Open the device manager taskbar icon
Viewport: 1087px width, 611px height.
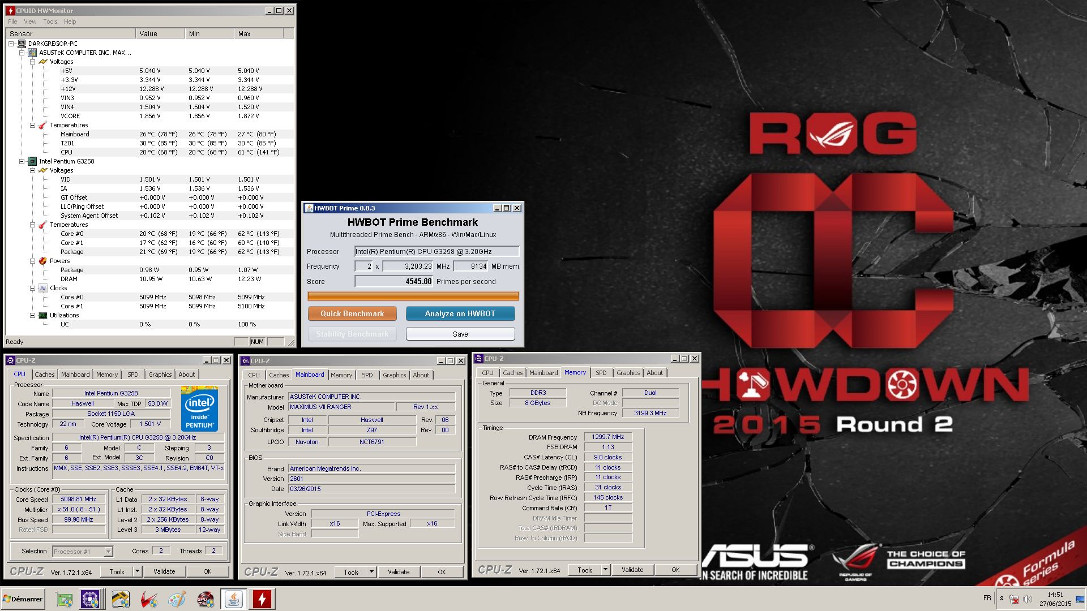tap(64, 599)
